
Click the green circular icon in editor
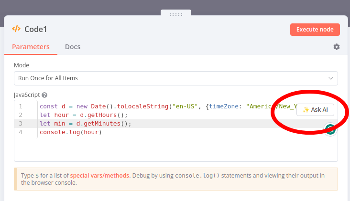(330, 129)
